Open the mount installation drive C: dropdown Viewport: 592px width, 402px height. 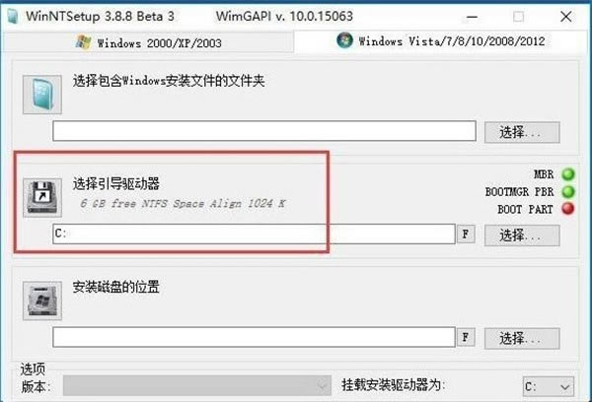[x=549, y=386]
